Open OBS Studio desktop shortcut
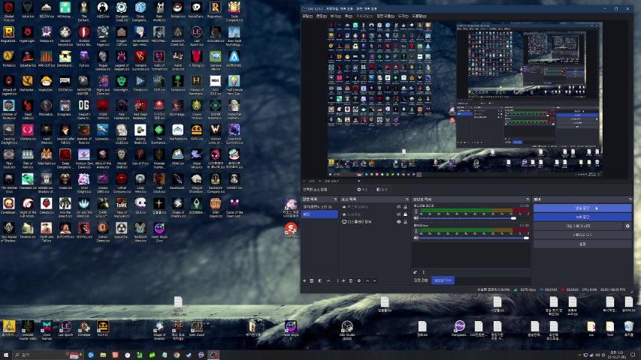This screenshot has height=360, width=641. point(347,327)
